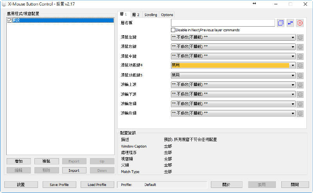This screenshot has height=193, width=313.
Task: Minimize the X-Mouse Button Control window
Action: (x=276, y=4)
